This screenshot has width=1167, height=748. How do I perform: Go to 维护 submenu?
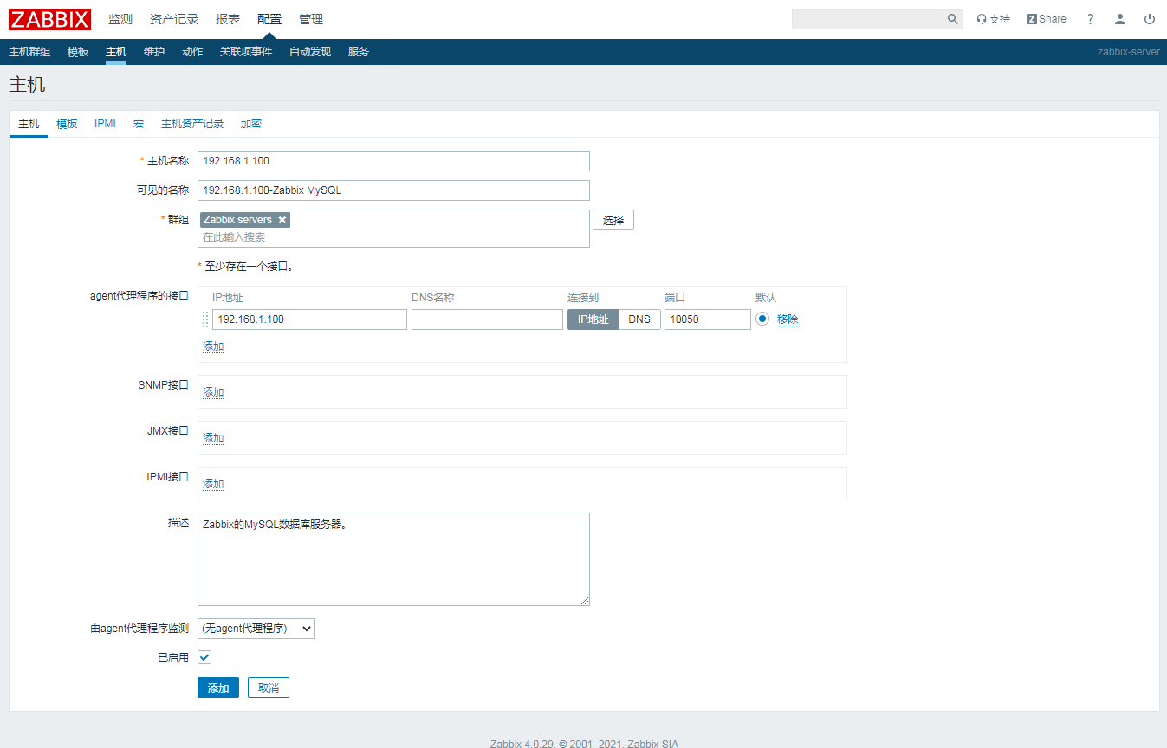[154, 52]
